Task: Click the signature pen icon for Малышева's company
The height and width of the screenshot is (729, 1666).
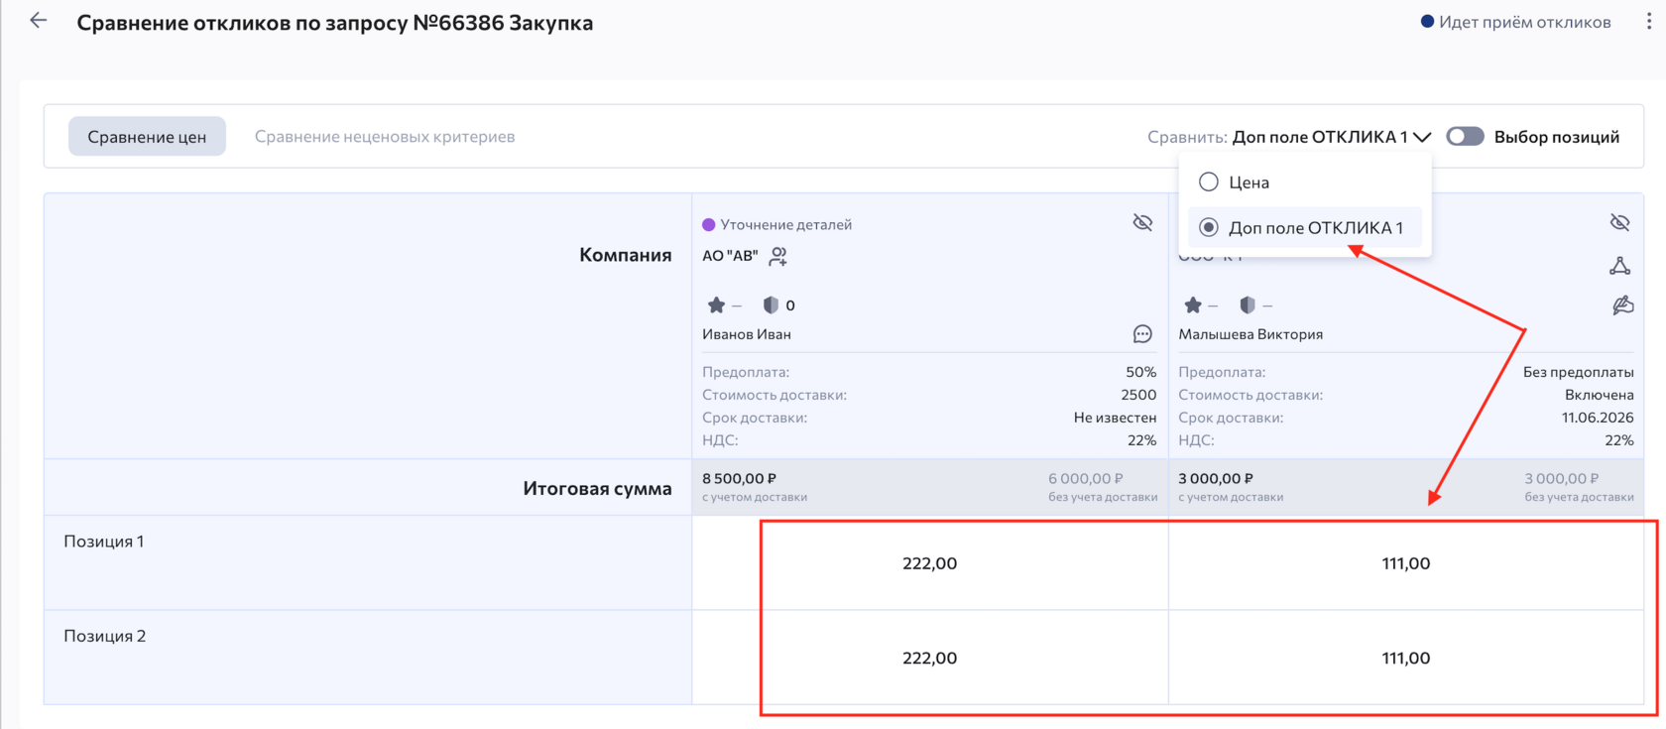Action: point(1622,304)
